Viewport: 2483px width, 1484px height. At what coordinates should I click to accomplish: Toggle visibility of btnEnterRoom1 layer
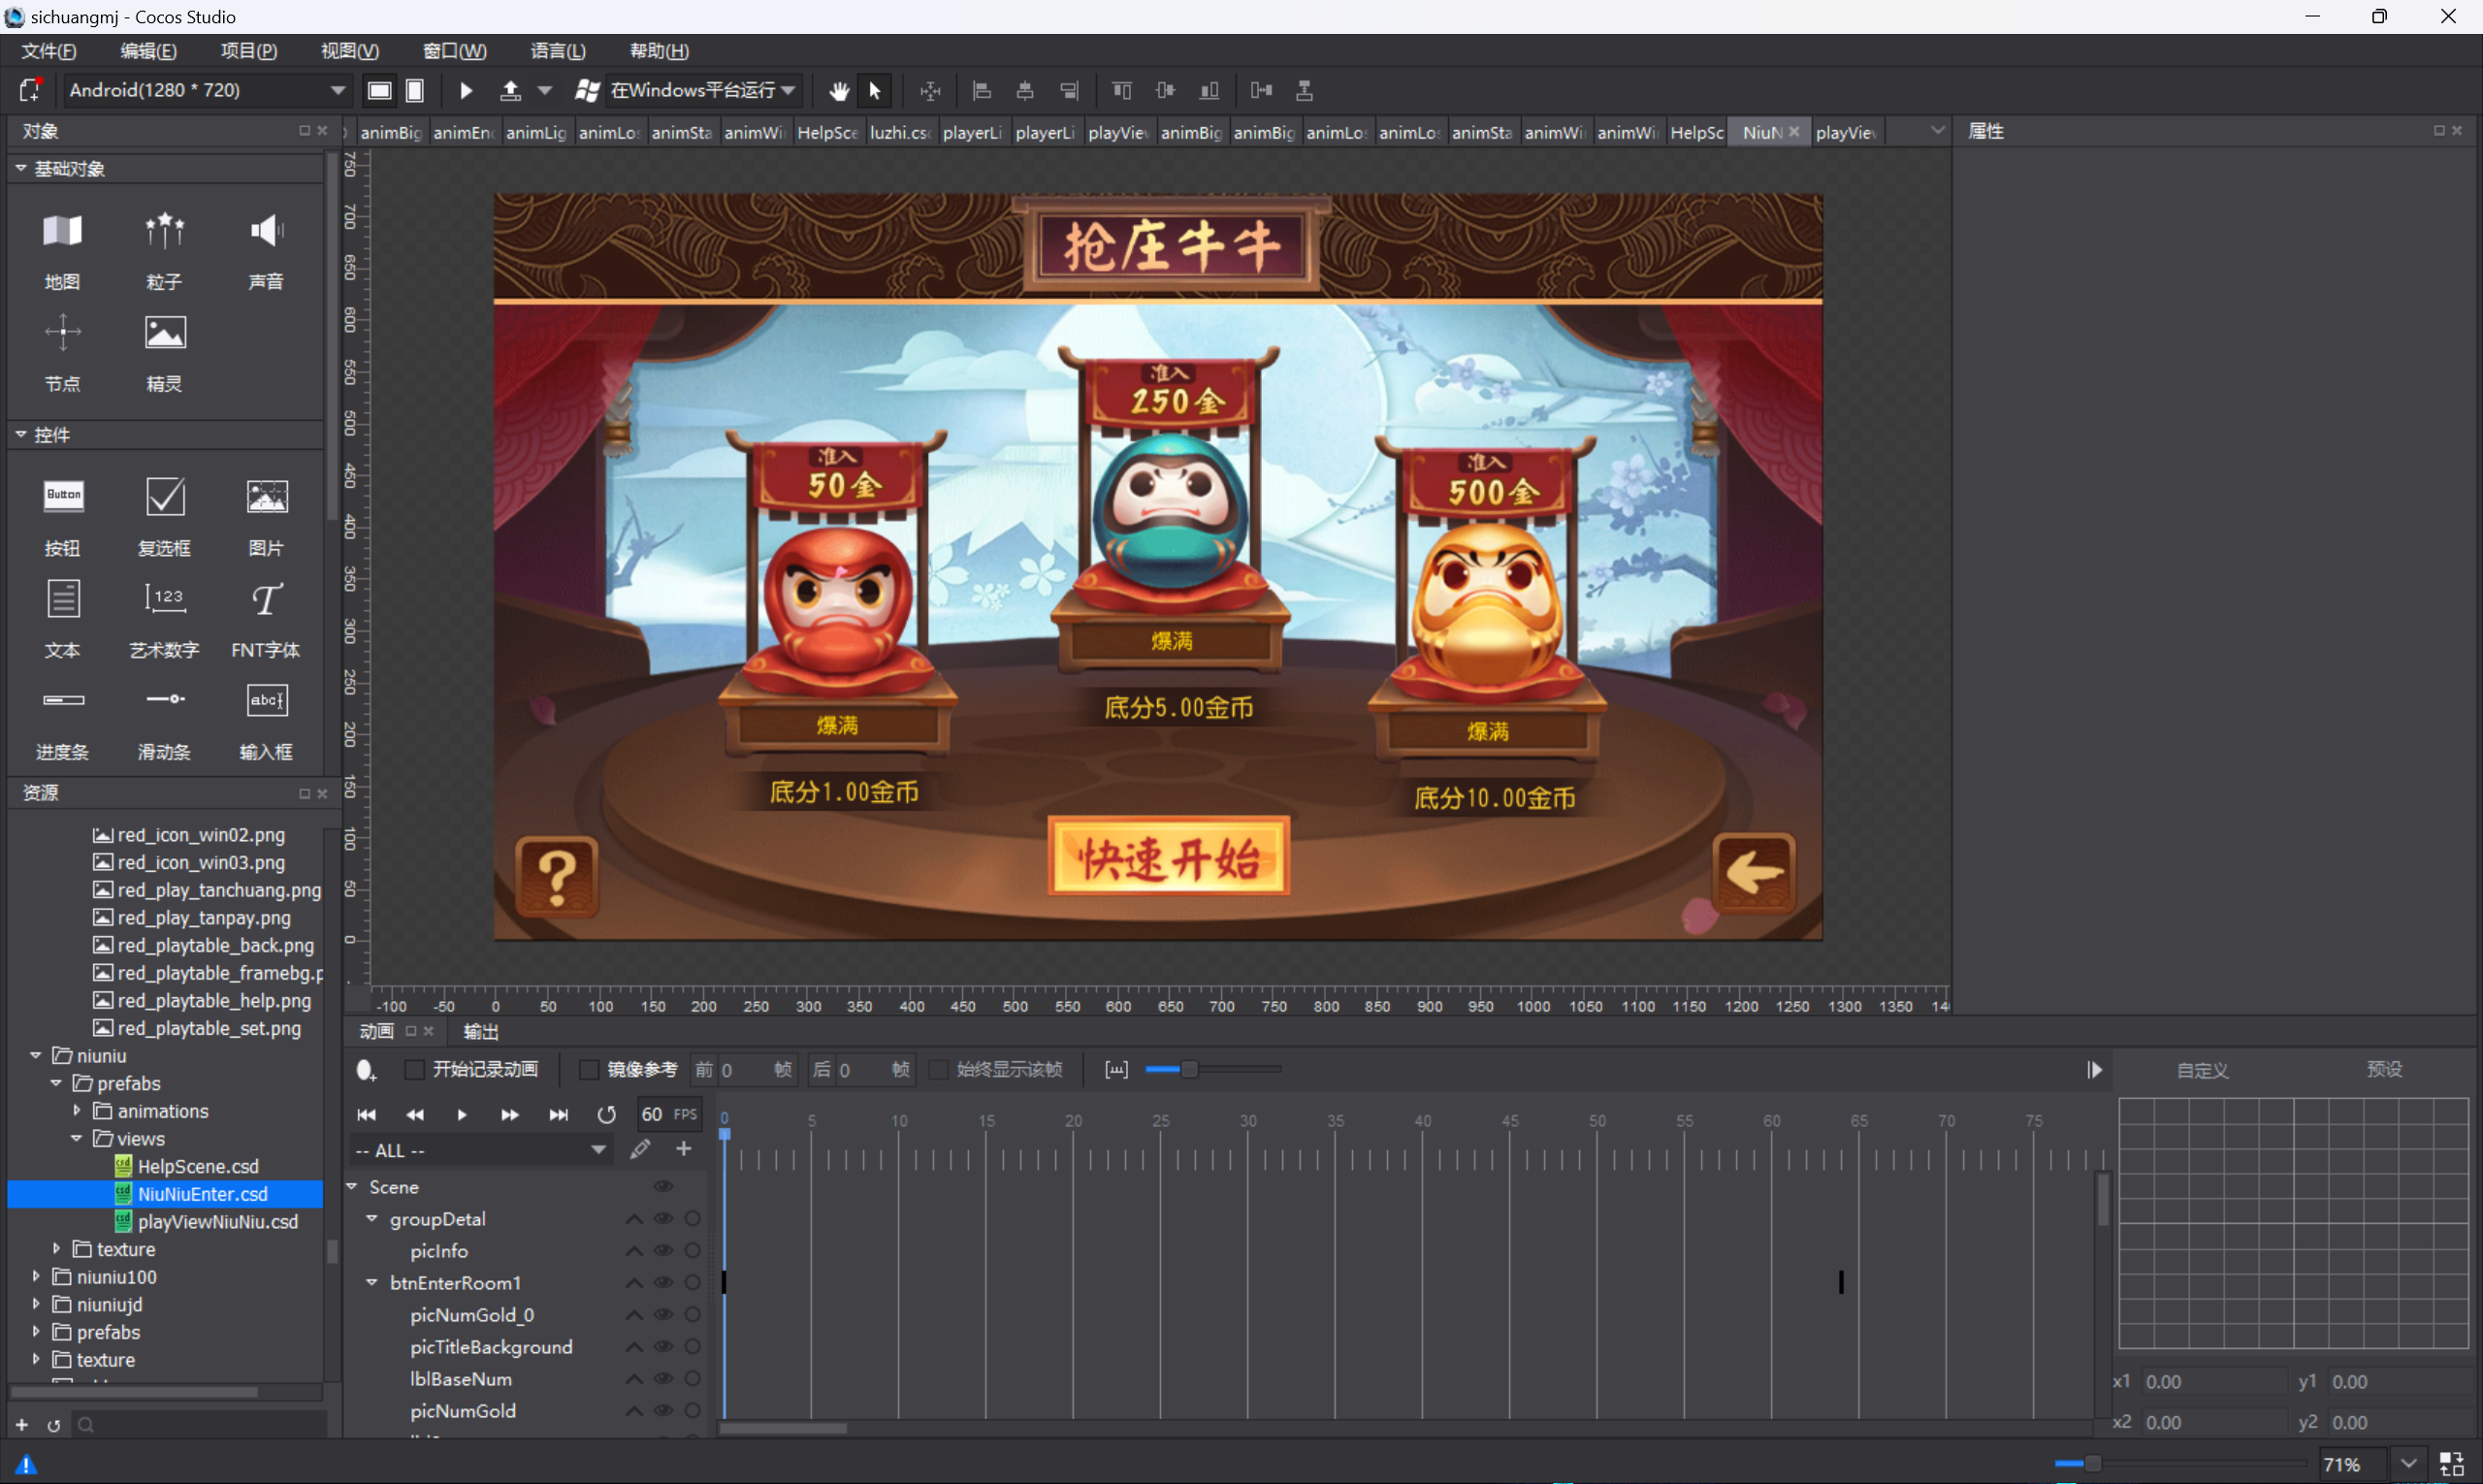click(663, 1283)
